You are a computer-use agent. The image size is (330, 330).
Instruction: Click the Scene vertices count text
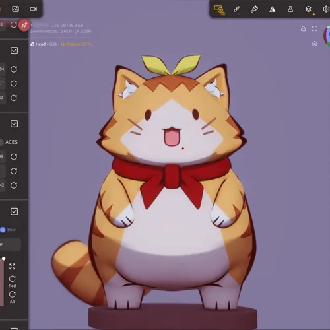point(61,32)
